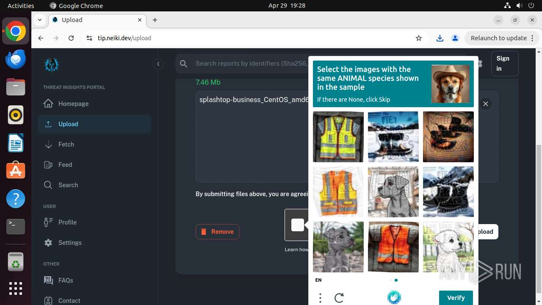
Task: Open the system network status icon
Action: point(508,6)
